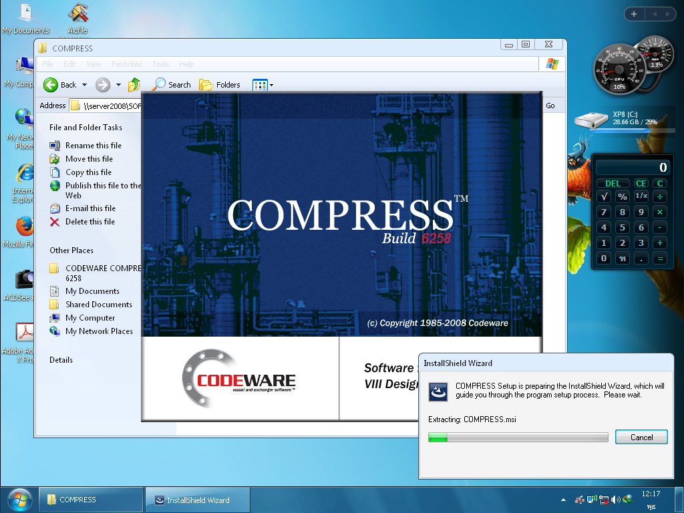Click the multiply key on calculator
Viewport: 684px width, 513px height.
click(660, 212)
